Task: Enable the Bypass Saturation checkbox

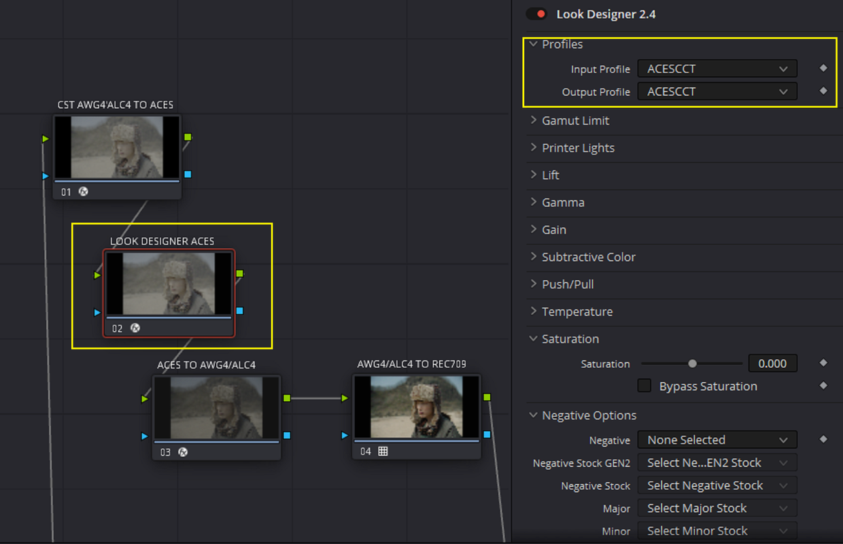Action: pos(644,386)
